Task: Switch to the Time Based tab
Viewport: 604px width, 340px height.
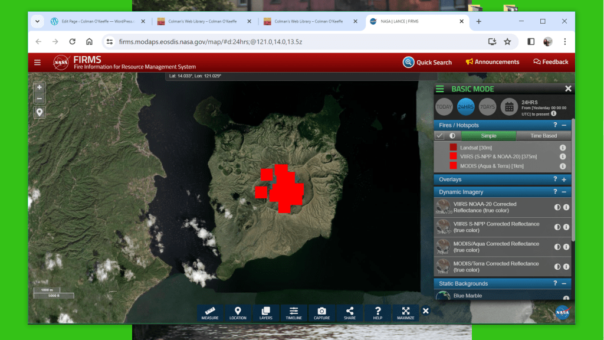Action: coord(543,136)
